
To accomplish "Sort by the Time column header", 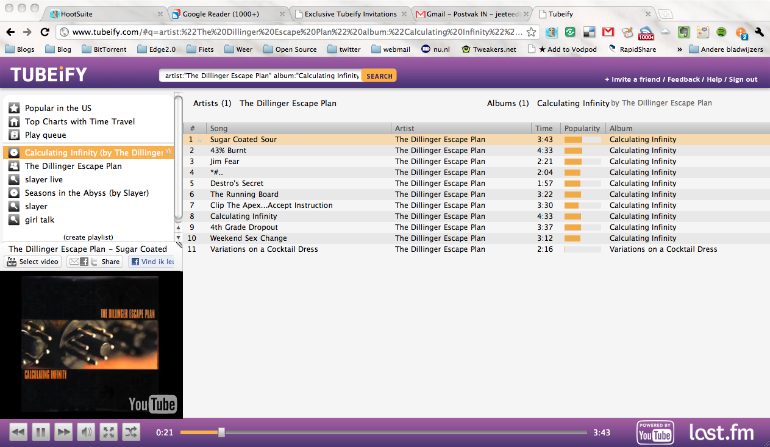I will pyautogui.click(x=546, y=128).
